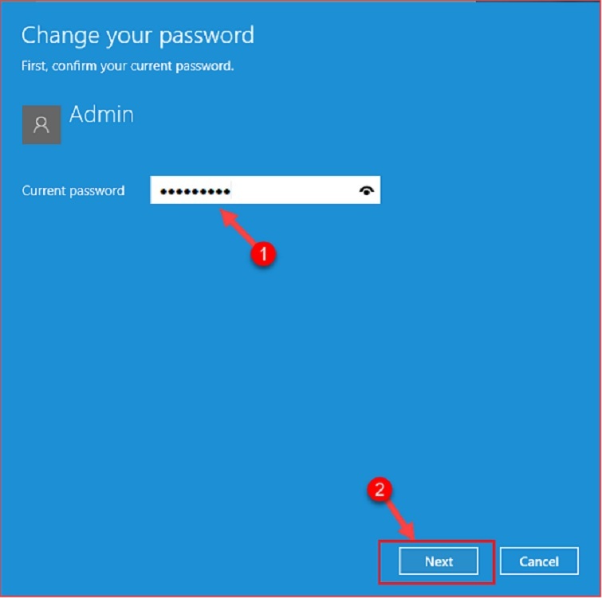Cancel the password change

pyautogui.click(x=539, y=561)
